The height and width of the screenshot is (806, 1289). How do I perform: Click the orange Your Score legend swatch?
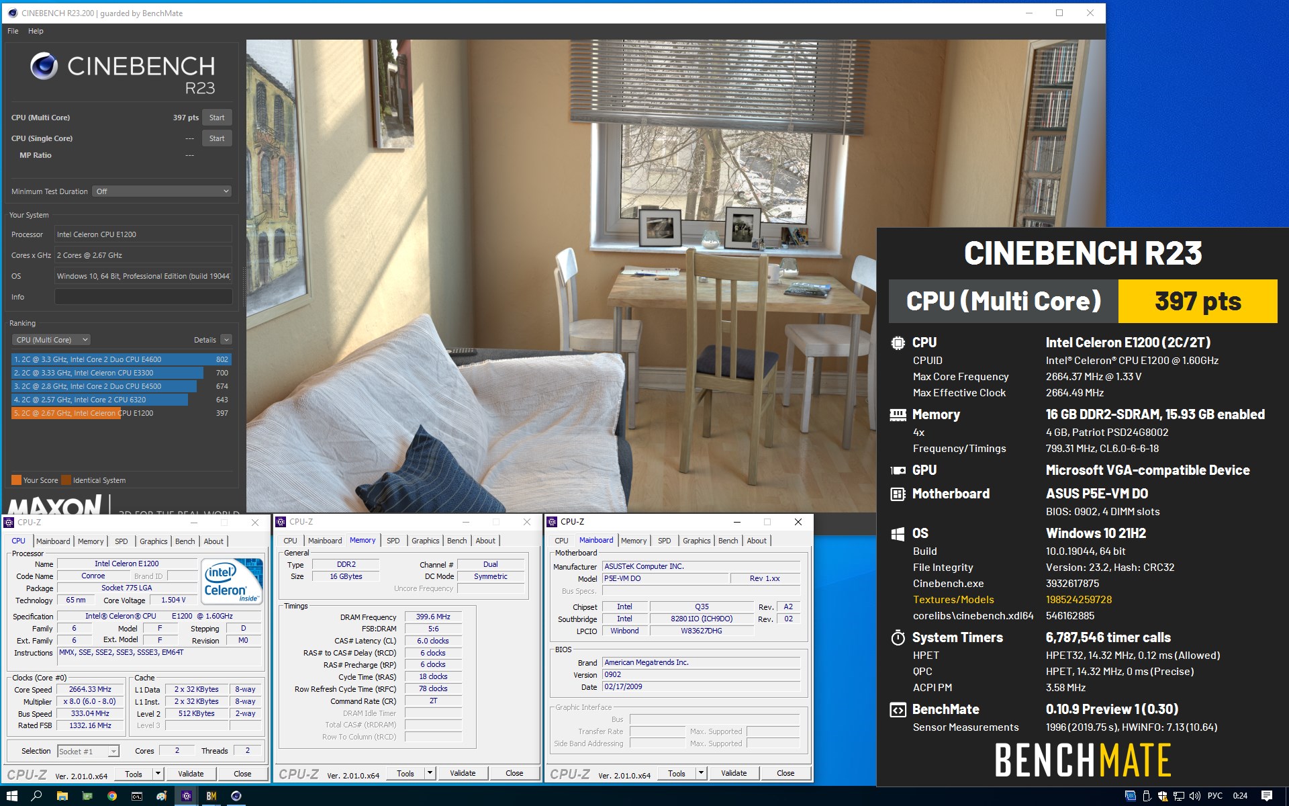click(16, 480)
